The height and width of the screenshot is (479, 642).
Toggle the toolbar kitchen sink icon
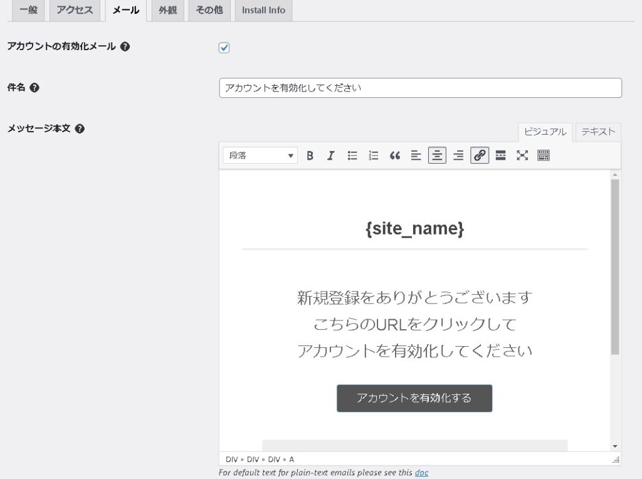[544, 155]
